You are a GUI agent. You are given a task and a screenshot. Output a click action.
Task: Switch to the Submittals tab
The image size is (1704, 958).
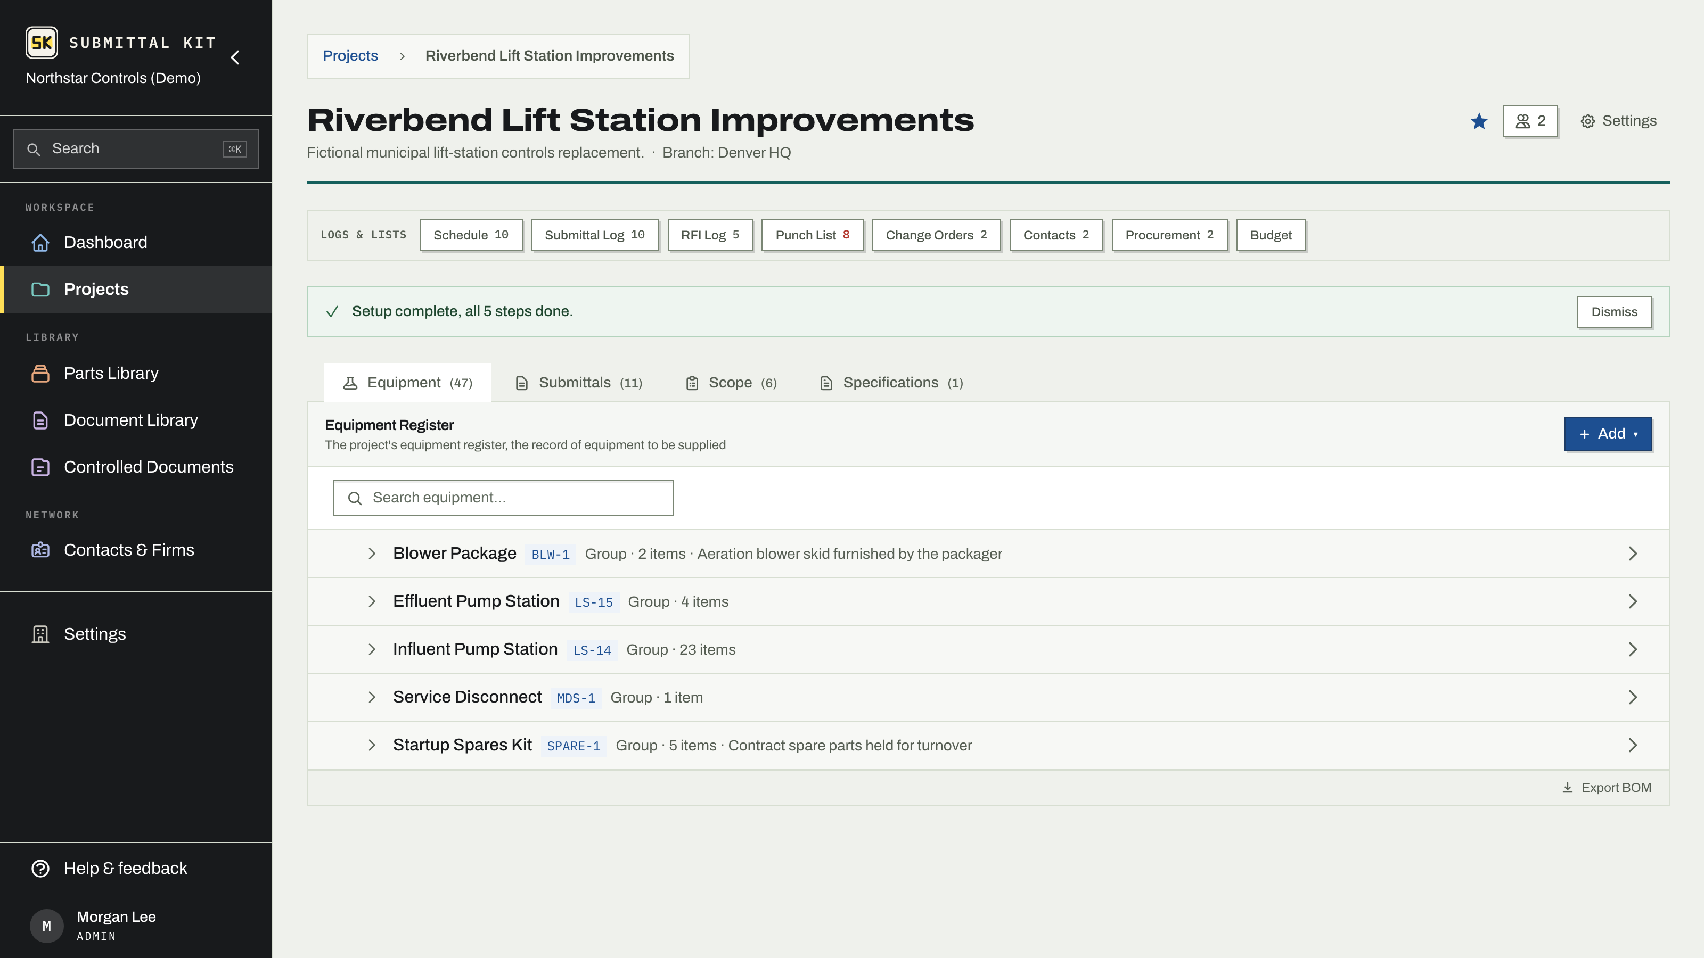(x=579, y=383)
